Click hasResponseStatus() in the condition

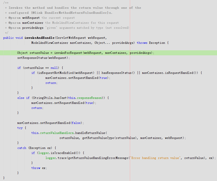118,73
